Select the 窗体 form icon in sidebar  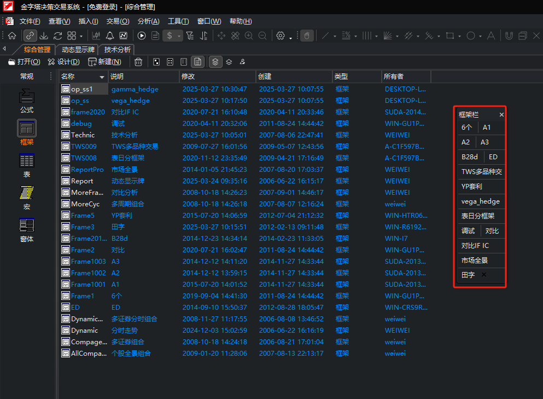27,229
